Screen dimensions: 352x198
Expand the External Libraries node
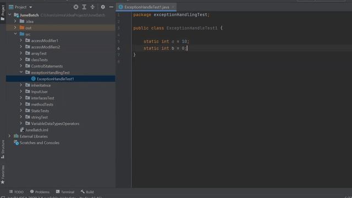[10, 136]
